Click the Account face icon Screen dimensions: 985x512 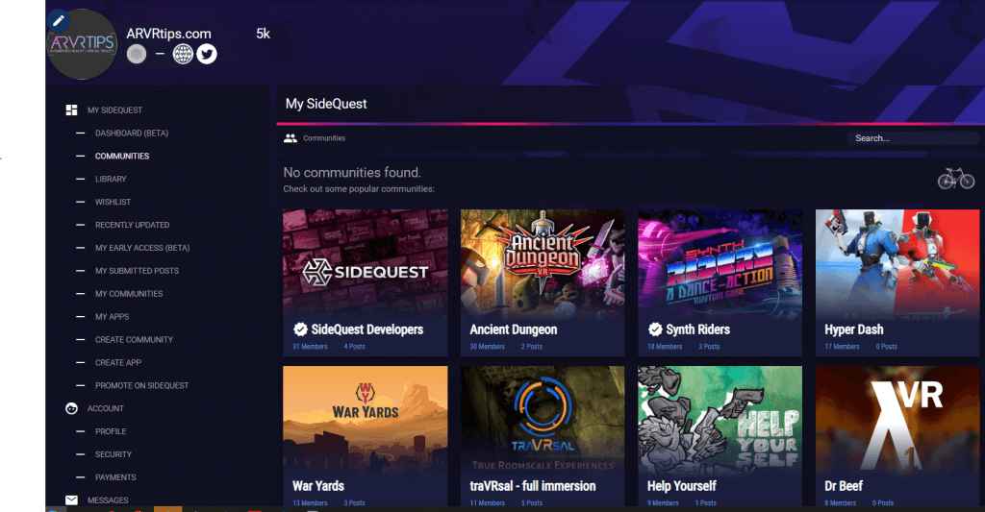click(x=71, y=408)
